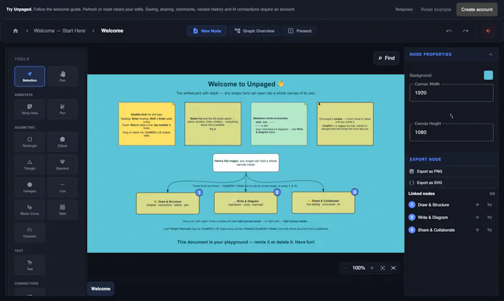Viewport: 504px width, 301px height.
Task: Click the red back arrow icon
Action: coord(488,31)
